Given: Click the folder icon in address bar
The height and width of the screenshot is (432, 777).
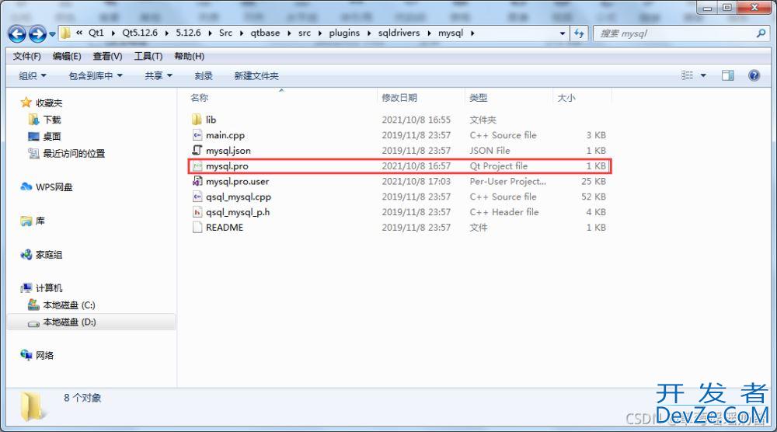Looking at the screenshot, I should [65, 33].
